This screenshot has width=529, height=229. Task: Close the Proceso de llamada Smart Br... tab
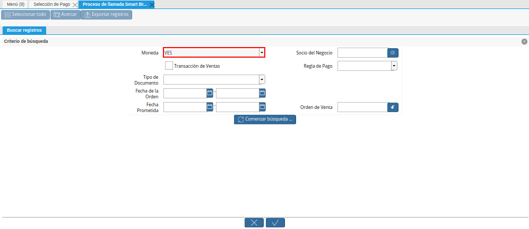click(x=152, y=5)
